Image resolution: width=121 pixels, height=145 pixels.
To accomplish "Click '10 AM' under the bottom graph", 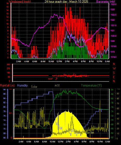I will click(52, 142).
